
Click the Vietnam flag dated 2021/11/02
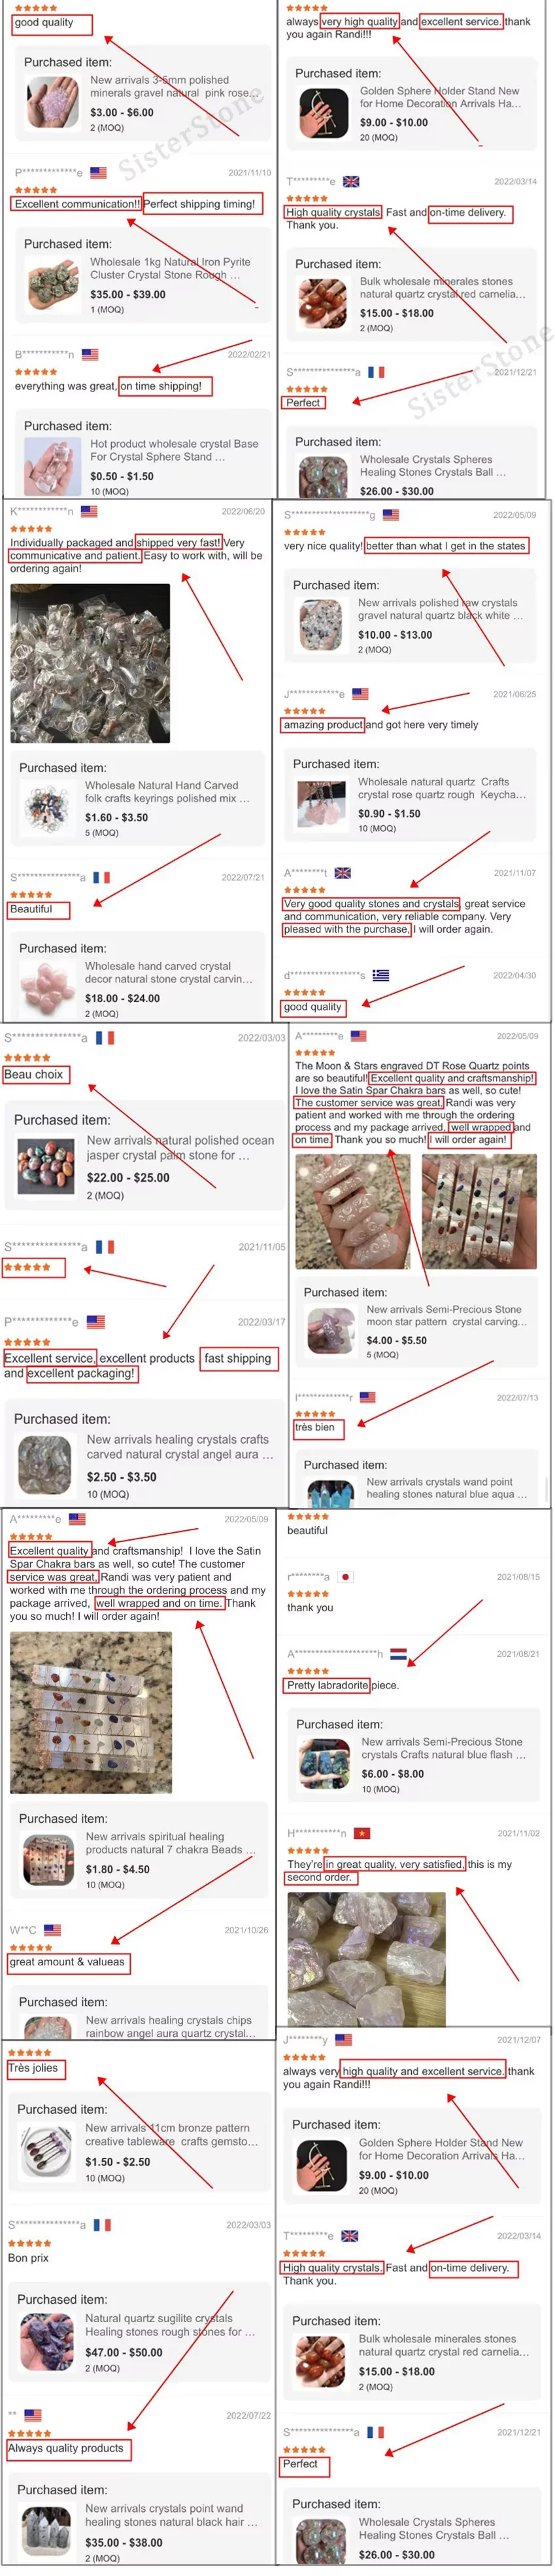click(x=362, y=1832)
